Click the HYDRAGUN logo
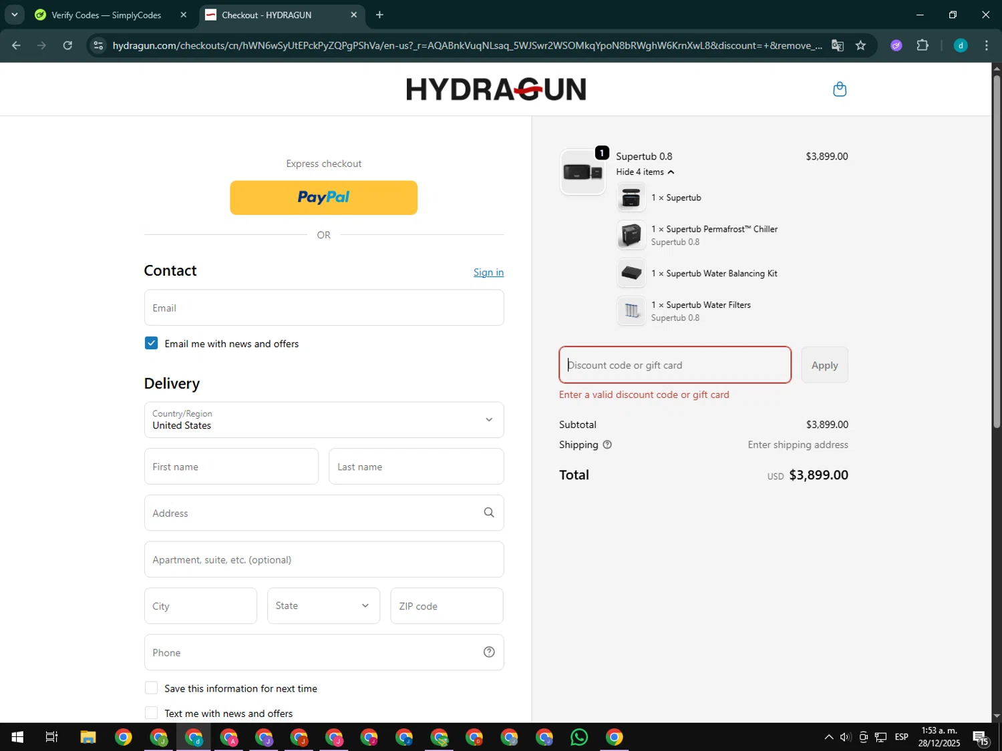 [496, 89]
